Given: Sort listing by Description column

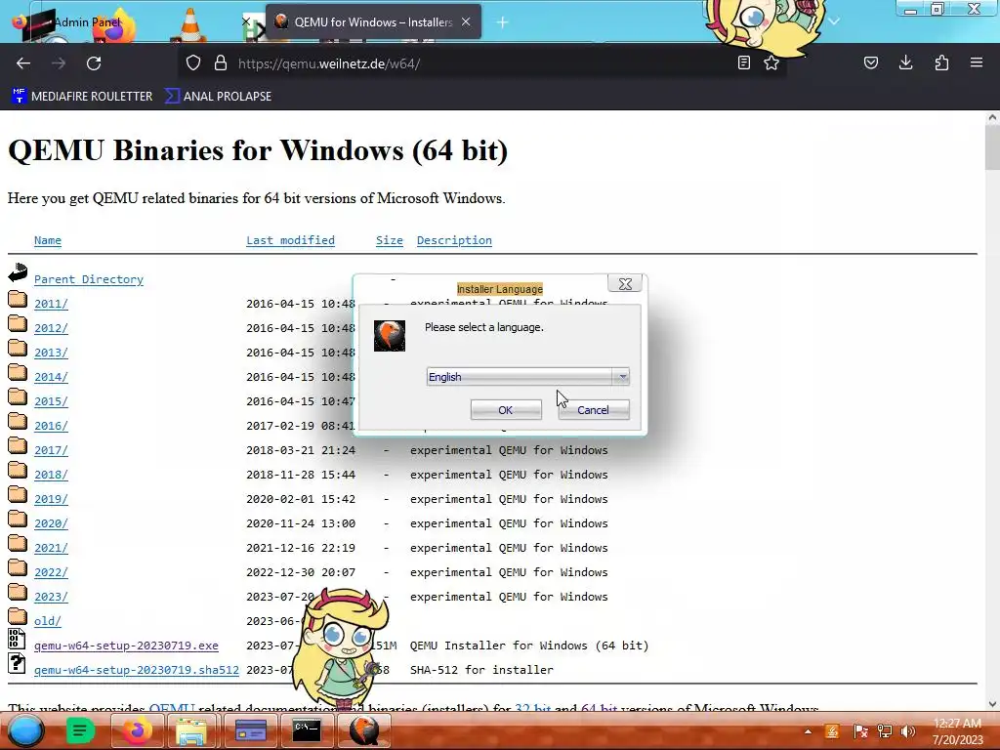Looking at the screenshot, I should tap(454, 240).
